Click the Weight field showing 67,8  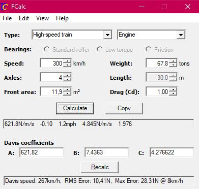(157, 64)
